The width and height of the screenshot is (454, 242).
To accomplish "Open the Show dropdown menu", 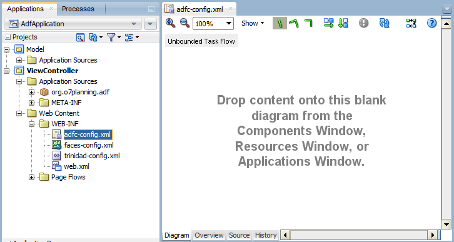I will [x=253, y=23].
